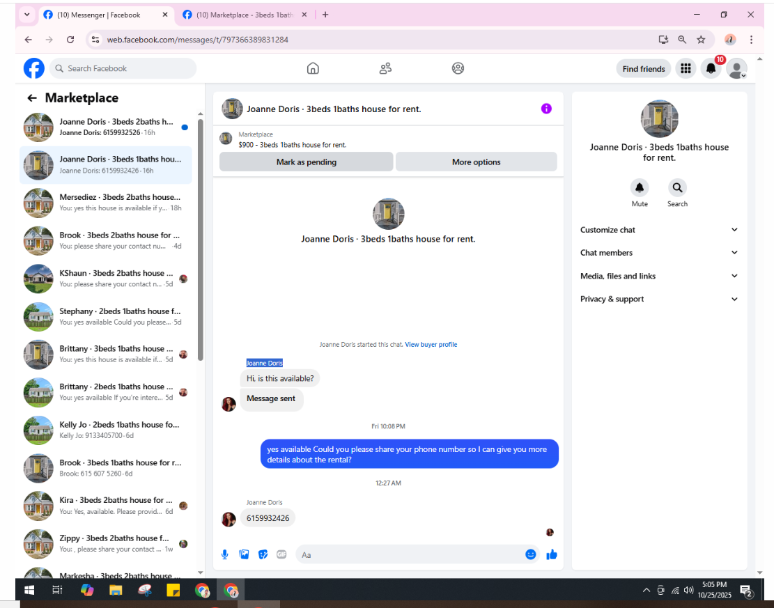This screenshot has width=774, height=608.
Task: Open the browser zoom magnifier icon
Action: pos(682,40)
